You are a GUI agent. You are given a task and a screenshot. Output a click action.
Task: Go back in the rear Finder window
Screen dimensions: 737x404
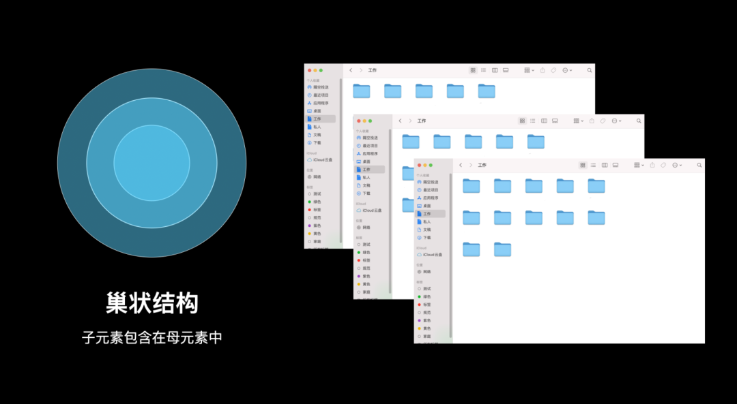tap(351, 70)
